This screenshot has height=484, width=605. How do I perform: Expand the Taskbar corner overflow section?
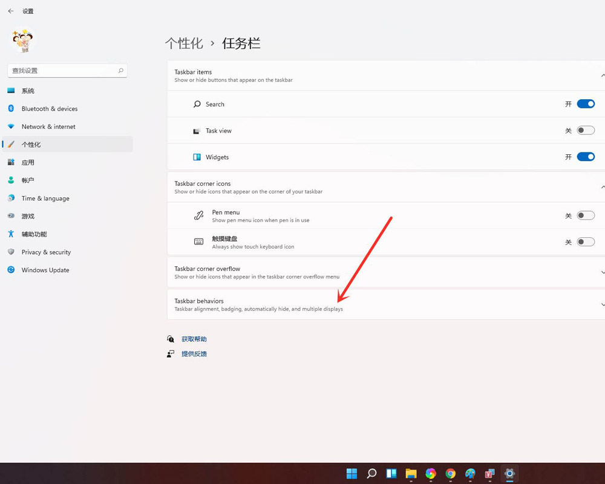(x=603, y=272)
